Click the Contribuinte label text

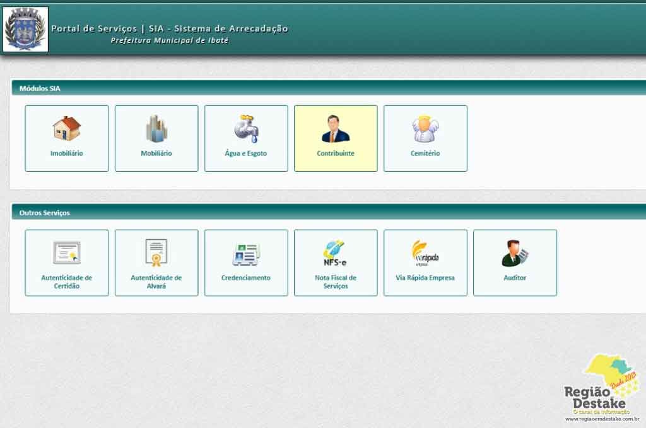click(336, 154)
